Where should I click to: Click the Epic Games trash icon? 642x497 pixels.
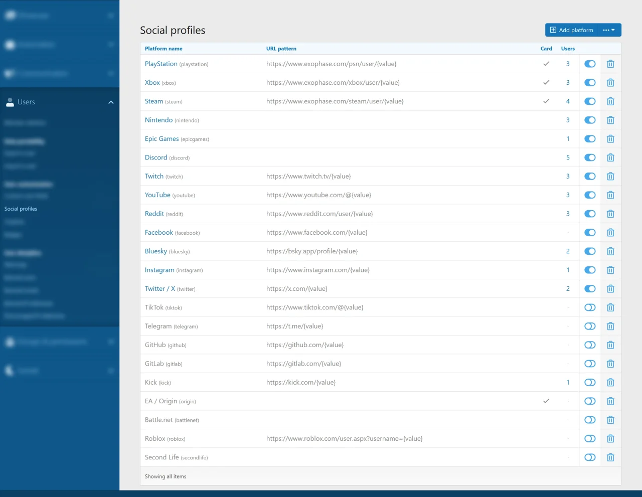[610, 139]
